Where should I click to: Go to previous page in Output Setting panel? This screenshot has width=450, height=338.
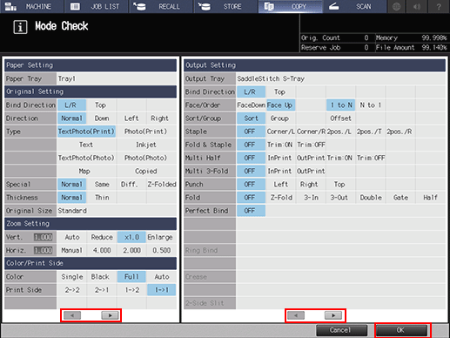pyautogui.click(x=296, y=315)
